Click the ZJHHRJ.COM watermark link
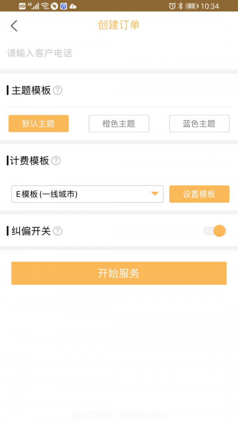 point(142,415)
